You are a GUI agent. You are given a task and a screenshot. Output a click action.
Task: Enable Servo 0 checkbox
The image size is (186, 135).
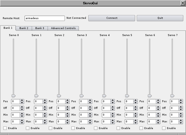click(x=5, y=128)
